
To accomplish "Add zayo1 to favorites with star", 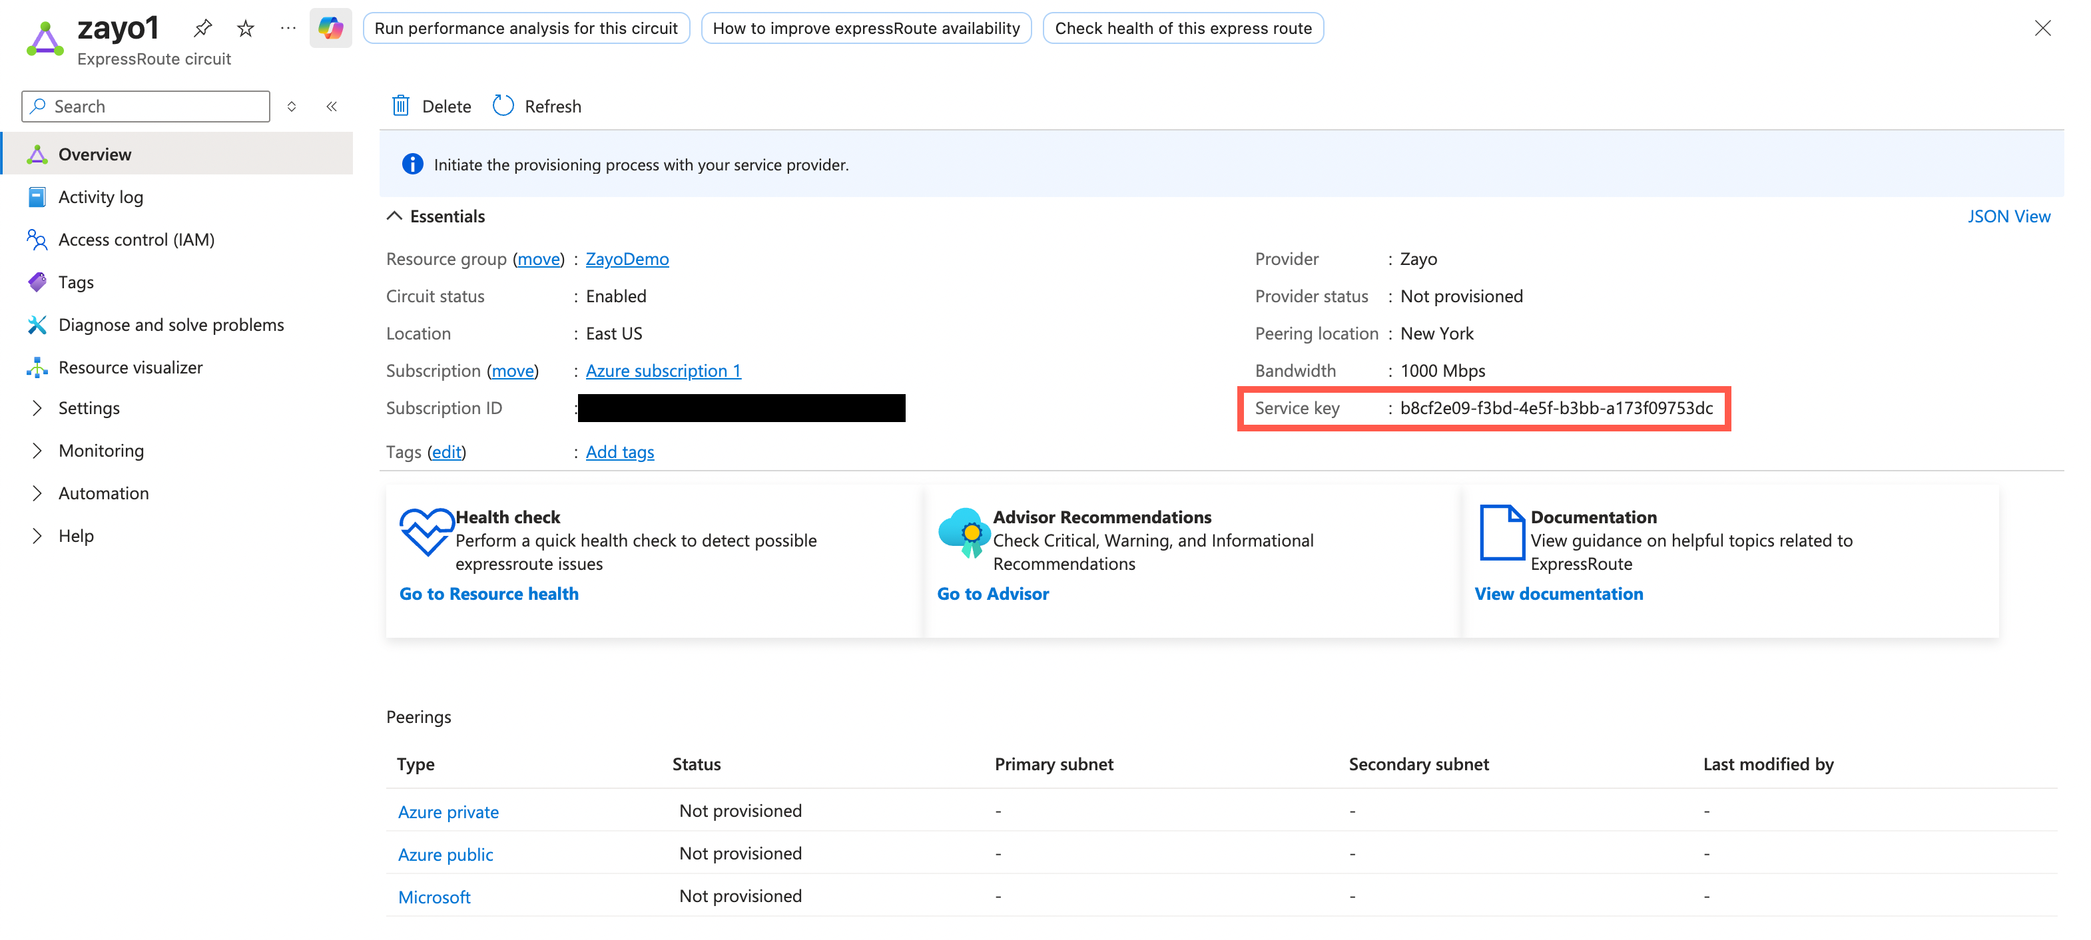I will (245, 29).
